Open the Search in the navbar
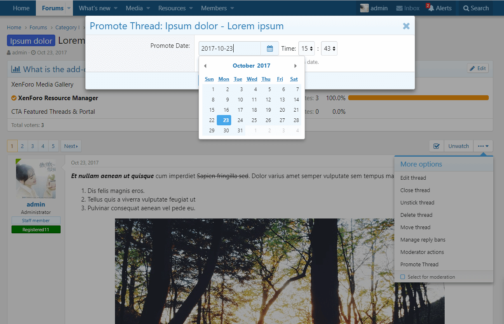Screen dimensions: 504x324 click(476, 8)
